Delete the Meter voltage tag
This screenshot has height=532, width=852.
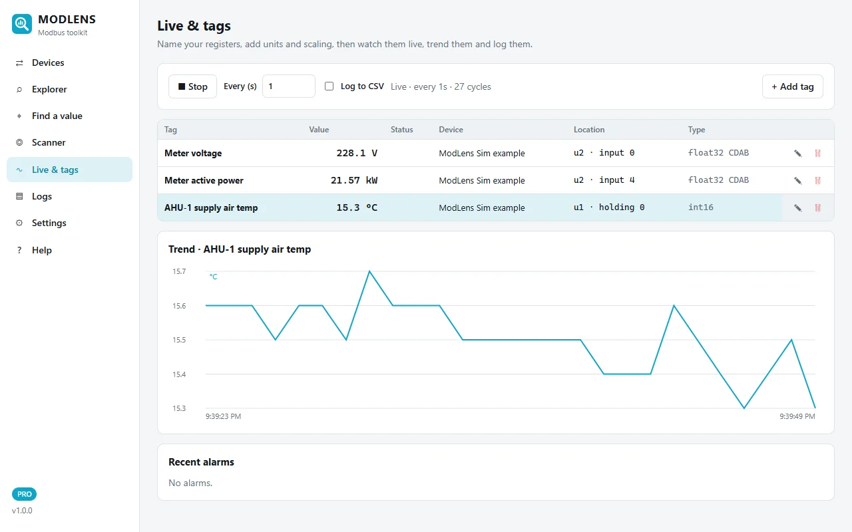[x=817, y=153]
